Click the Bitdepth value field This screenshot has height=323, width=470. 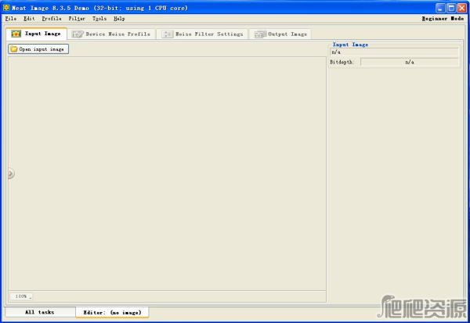tap(409, 62)
